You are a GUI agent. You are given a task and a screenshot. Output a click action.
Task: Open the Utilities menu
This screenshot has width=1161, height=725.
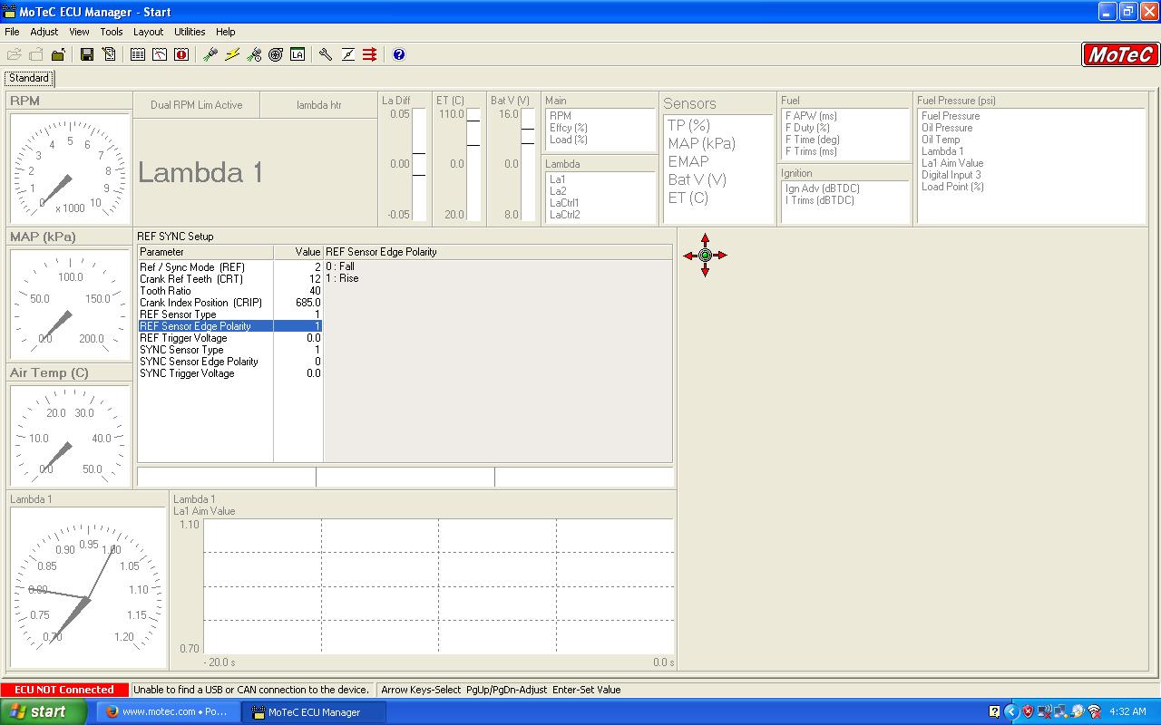pyautogui.click(x=190, y=32)
